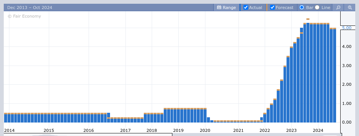Click the zoom in magnifier icon
Screen dimensions: 359x136
(x=338, y=7)
